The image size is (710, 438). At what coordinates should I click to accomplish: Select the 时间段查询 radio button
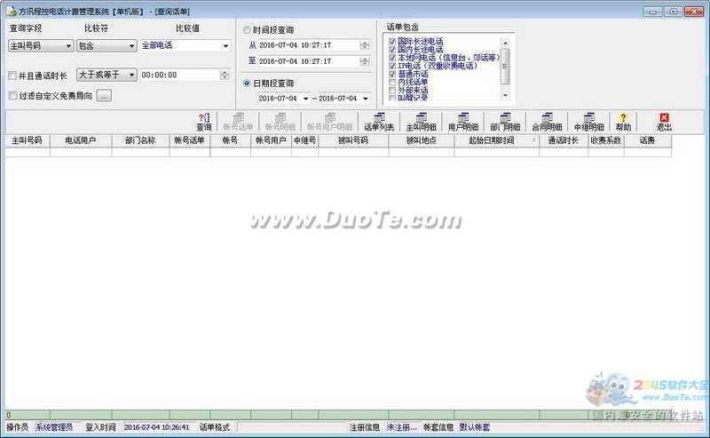pyautogui.click(x=247, y=29)
